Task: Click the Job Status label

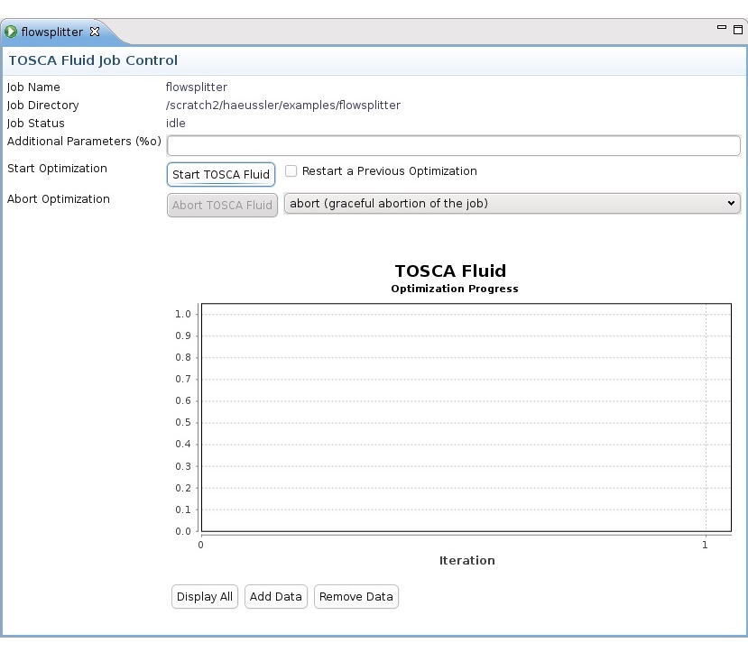Action: point(36,124)
